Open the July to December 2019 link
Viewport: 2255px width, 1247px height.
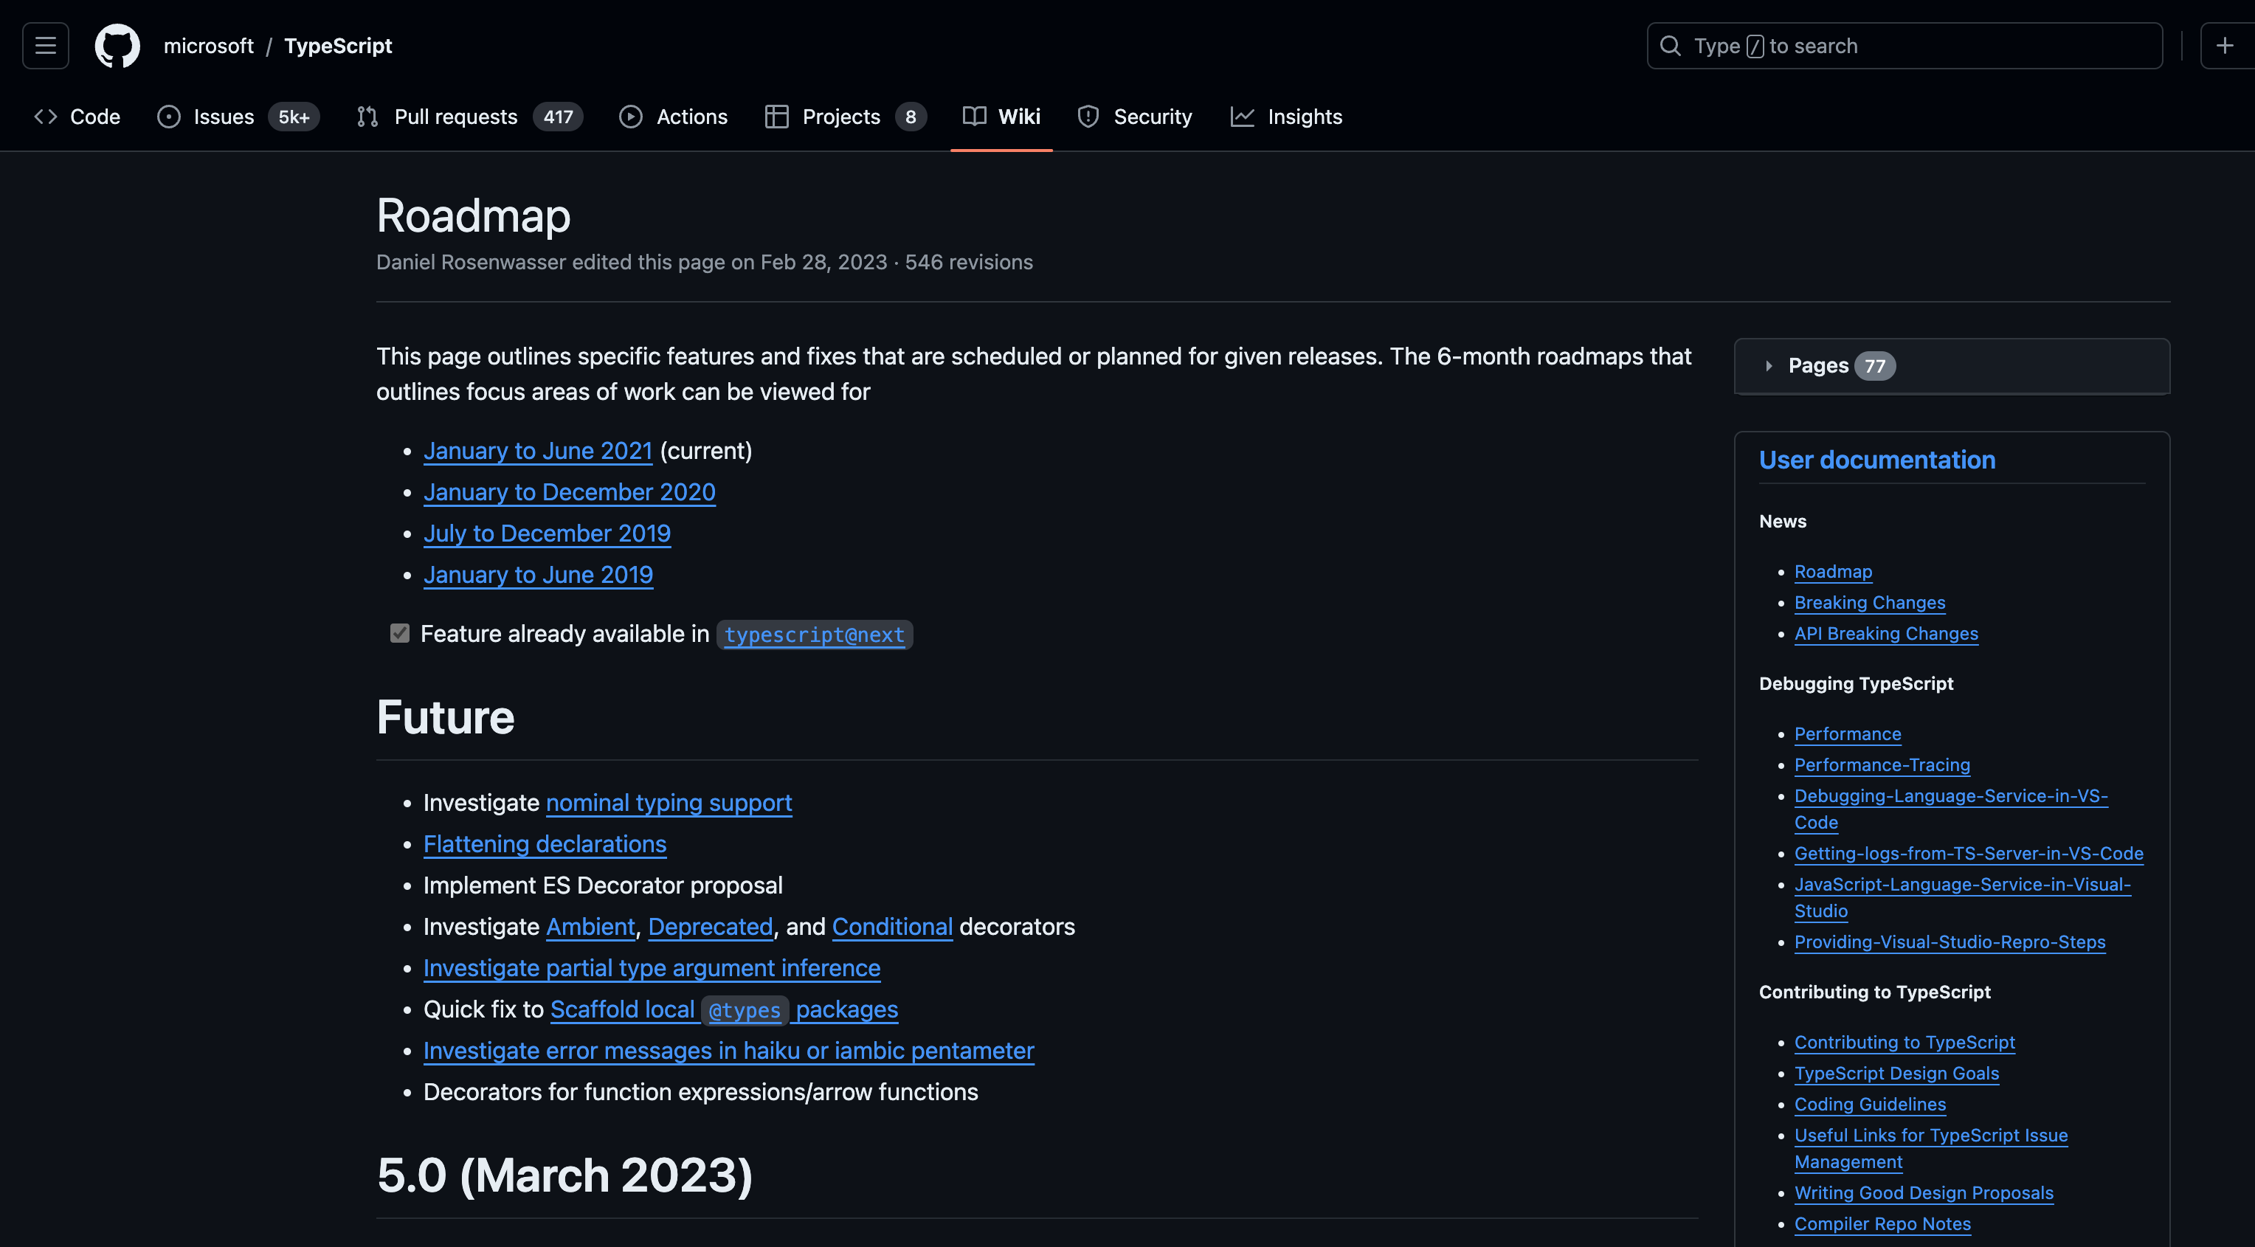click(547, 533)
